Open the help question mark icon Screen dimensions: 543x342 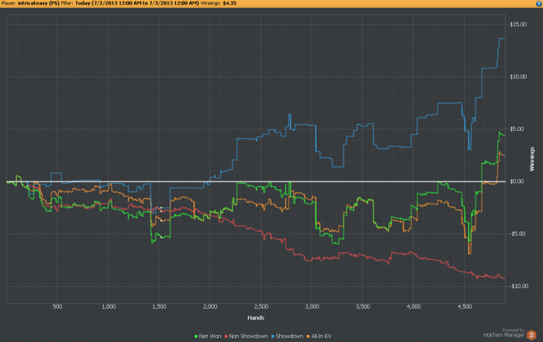[539, 3]
